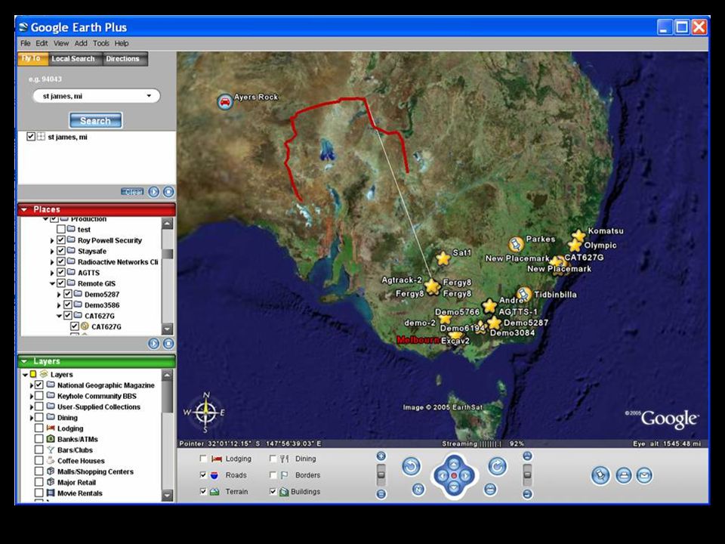Pan the map up with the arrow
Screen dimensions: 725x544
coord(454,464)
